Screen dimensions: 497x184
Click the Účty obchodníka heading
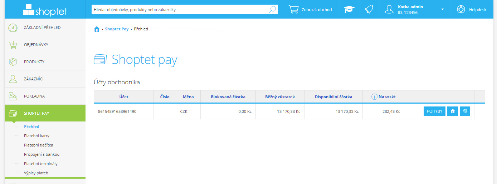[117, 82]
